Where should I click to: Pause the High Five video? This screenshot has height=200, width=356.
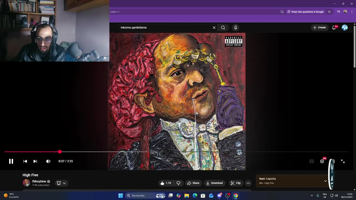[x=11, y=161]
